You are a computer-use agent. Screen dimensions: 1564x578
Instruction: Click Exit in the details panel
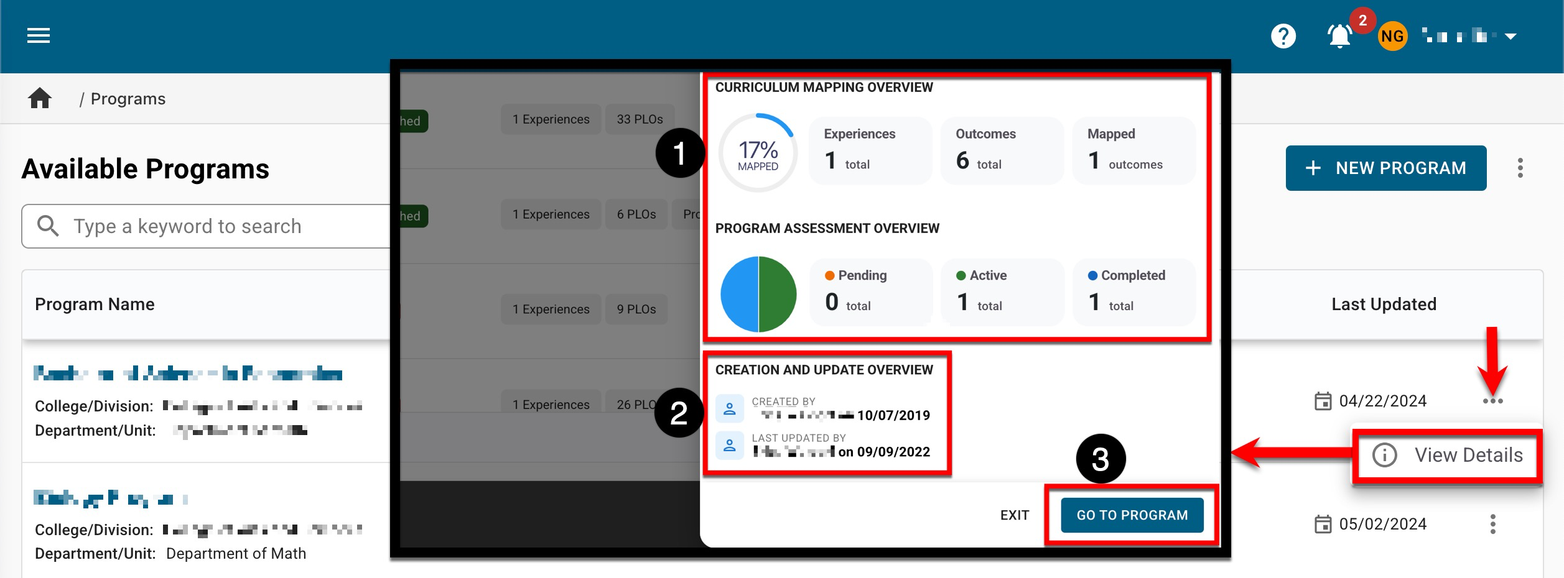pos(1014,515)
